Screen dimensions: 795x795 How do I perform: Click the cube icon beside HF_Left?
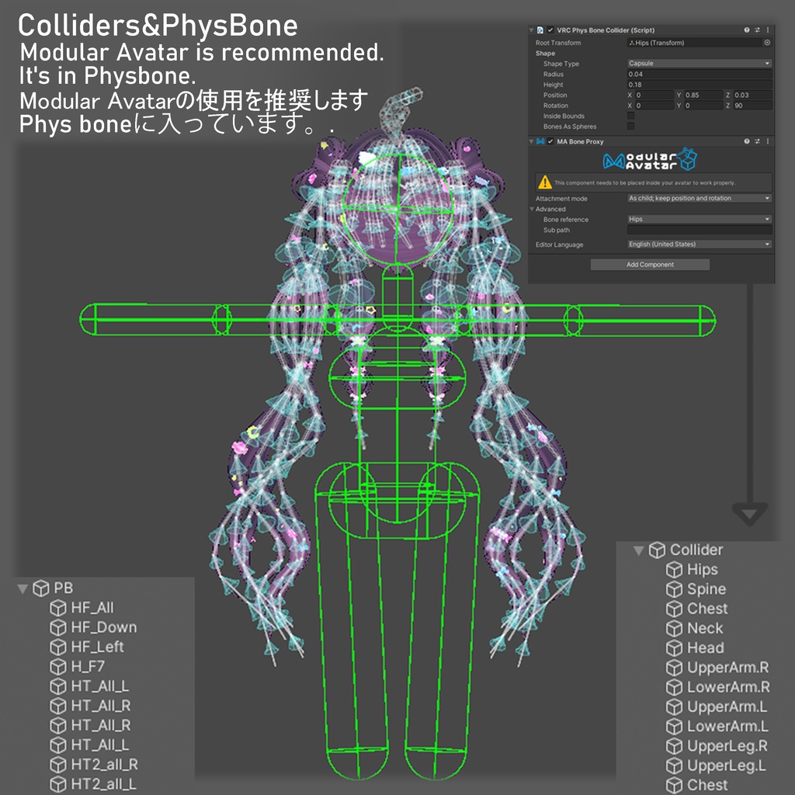(x=57, y=647)
